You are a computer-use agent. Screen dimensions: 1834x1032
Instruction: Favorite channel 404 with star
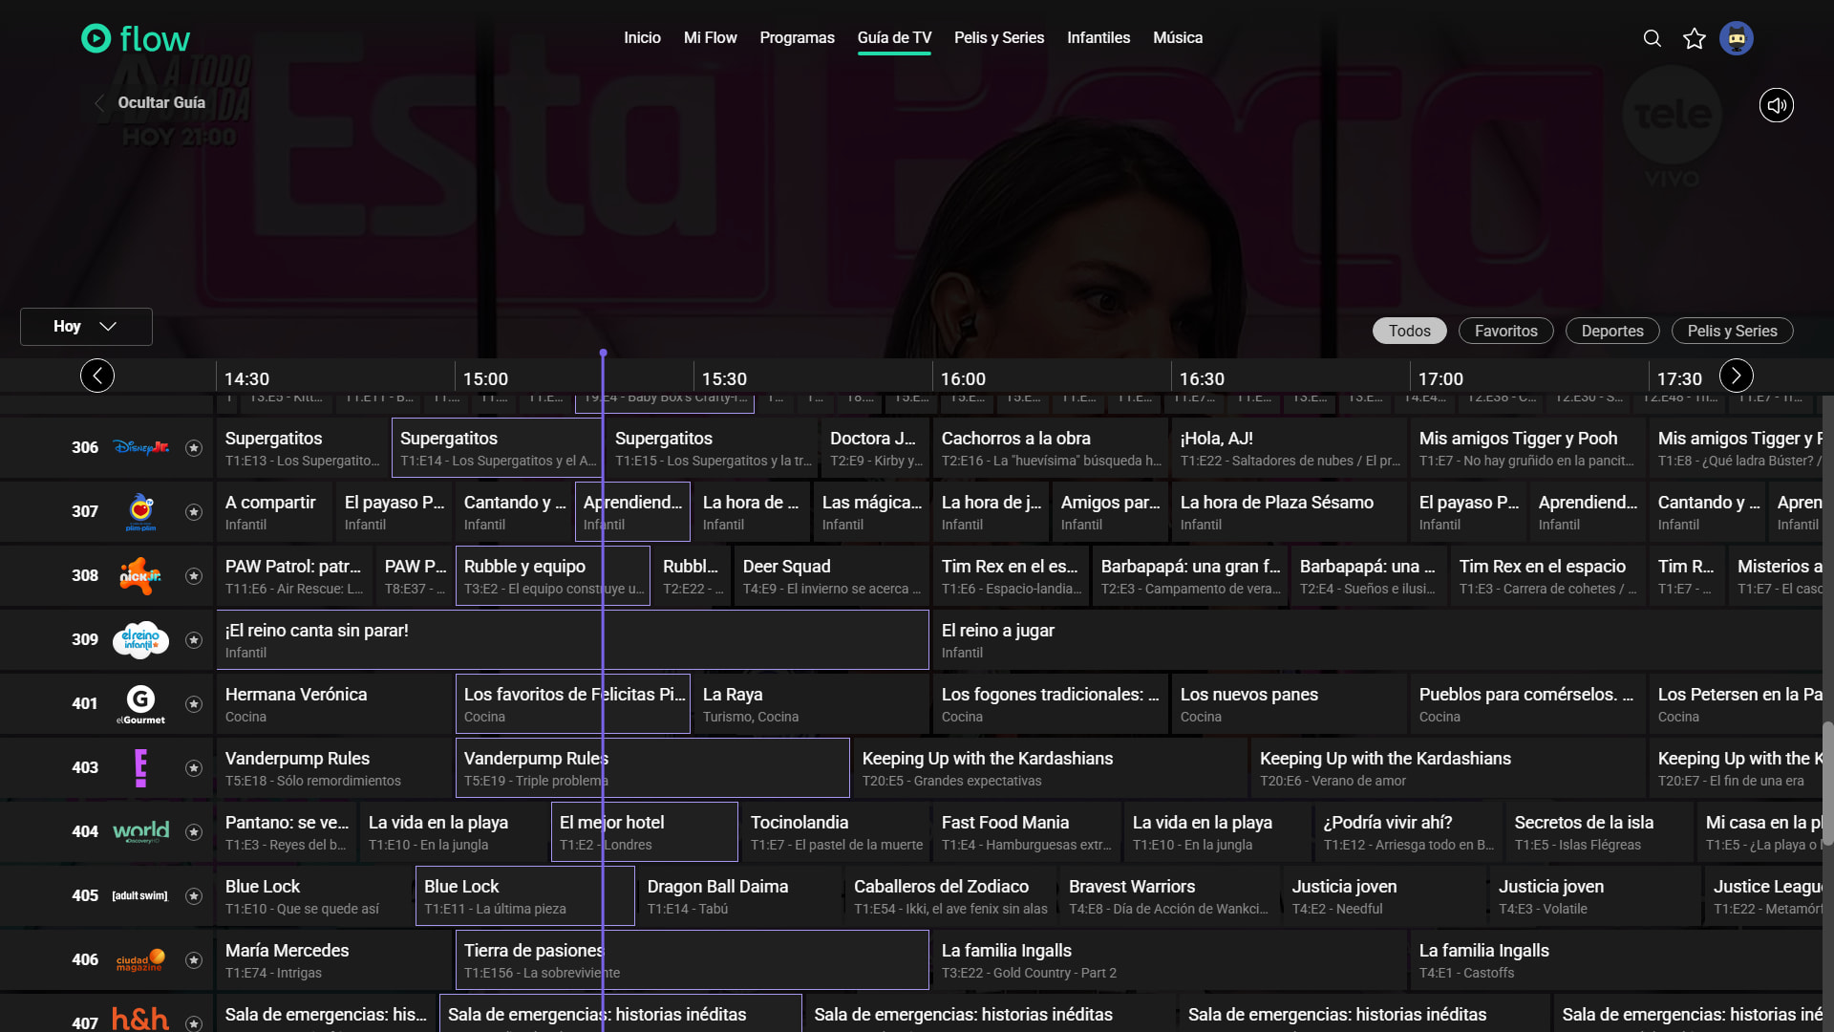click(x=194, y=832)
